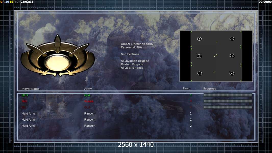The width and height of the screenshot is (272, 153).
Task: Click team number 1 in GER's row
Action: [x=191, y=95]
